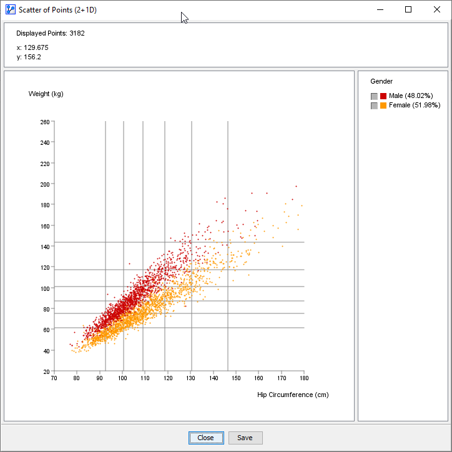Maximize the Scatter of Points window
Image resolution: width=452 pixels, height=452 pixels.
click(408, 10)
